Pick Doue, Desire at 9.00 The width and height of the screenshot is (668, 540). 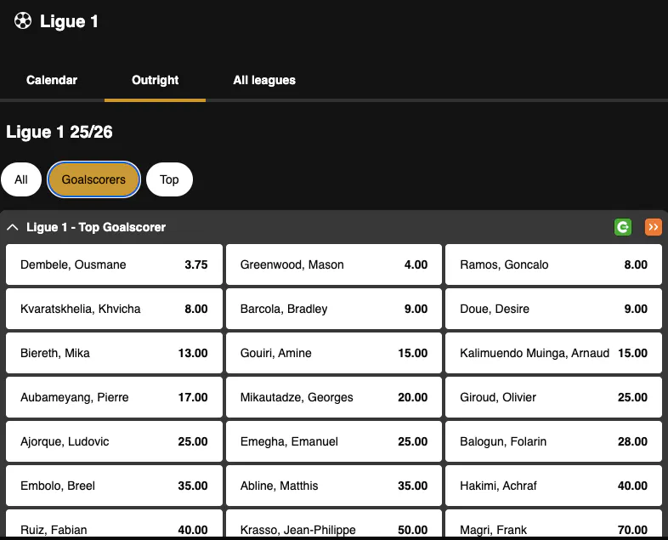click(x=553, y=309)
